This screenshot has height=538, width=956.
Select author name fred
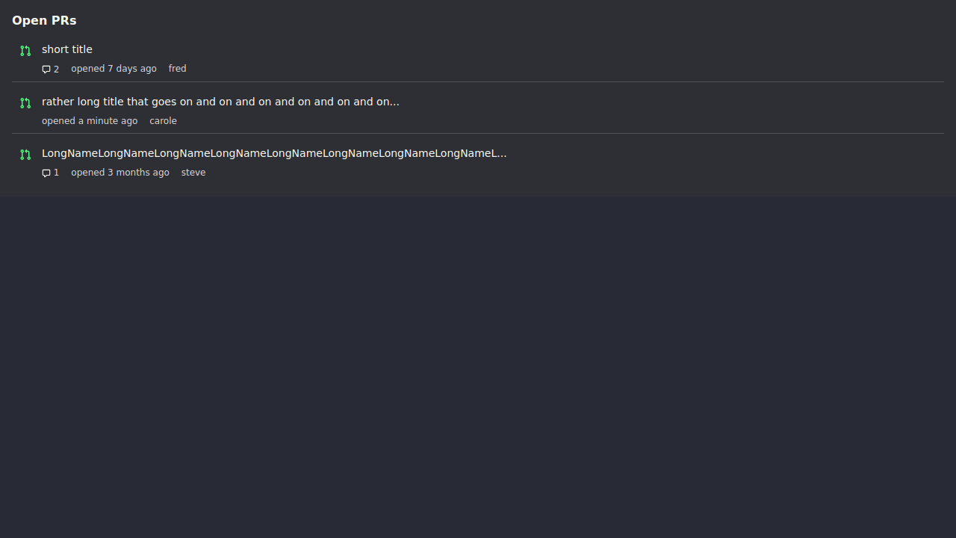177,69
